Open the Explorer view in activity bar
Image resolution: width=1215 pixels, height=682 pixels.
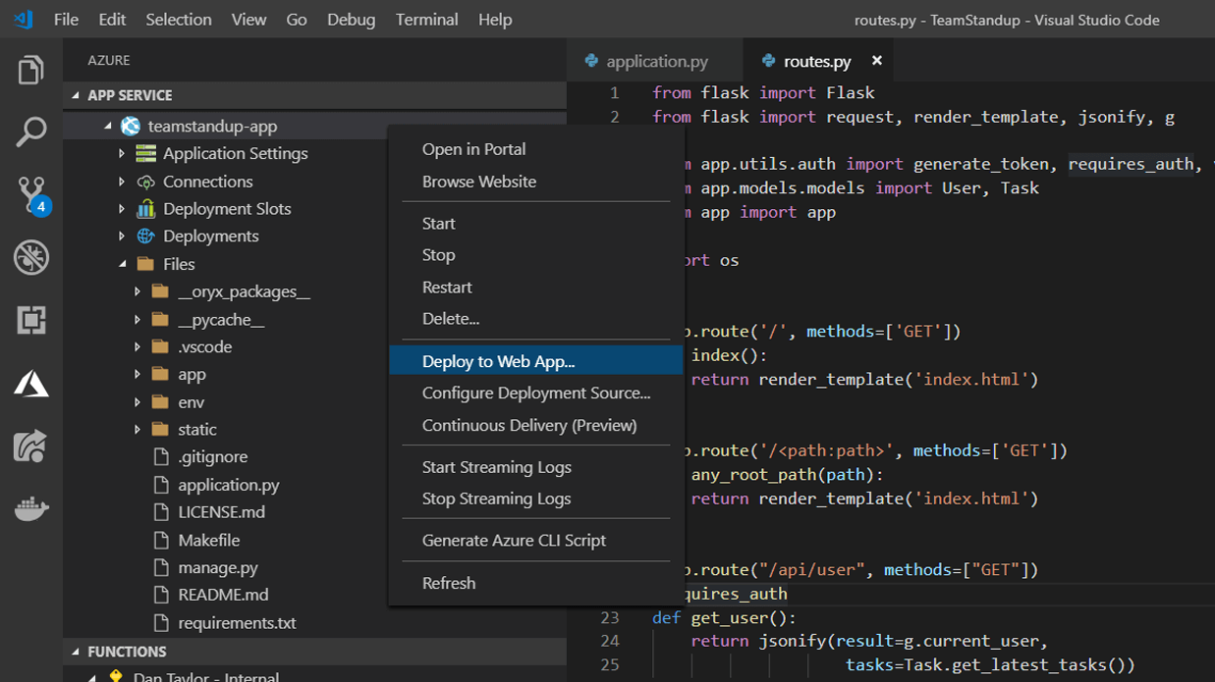[x=31, y=71]
